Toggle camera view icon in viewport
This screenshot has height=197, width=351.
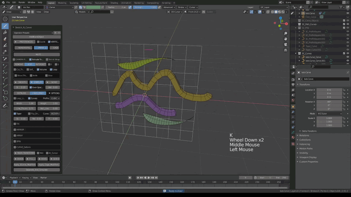(286, 45)
